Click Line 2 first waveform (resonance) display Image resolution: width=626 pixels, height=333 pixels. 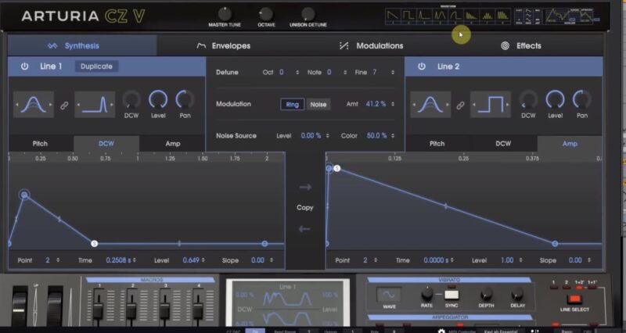point(430,105)
